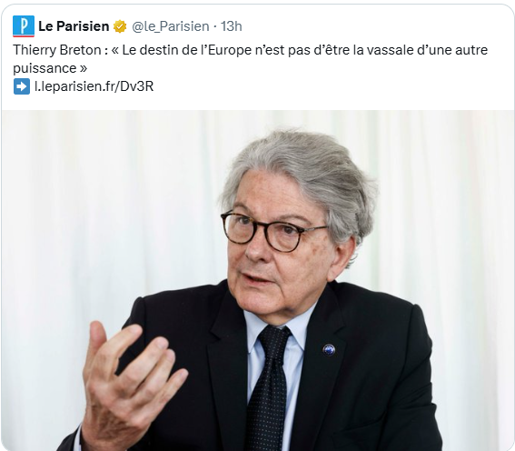Click the gold verified badge
The width and height of the screenshot is (515, 451).
click(x=120, y=26)
